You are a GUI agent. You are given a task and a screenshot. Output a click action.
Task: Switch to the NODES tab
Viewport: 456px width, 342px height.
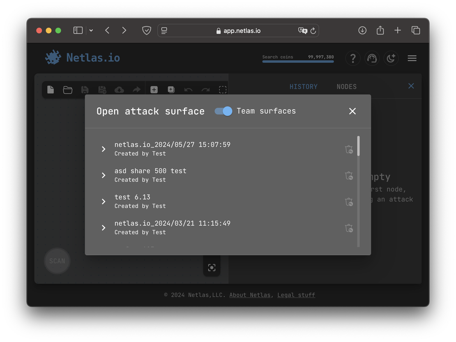[346, 87]
